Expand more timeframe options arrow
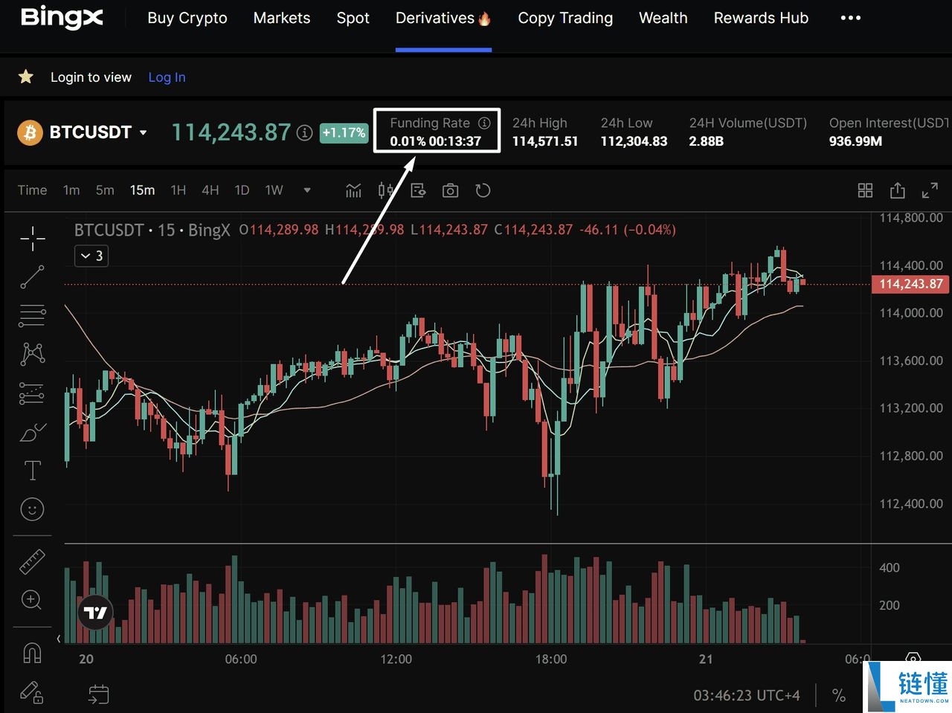The image size is (952, 713). pos(307,190)
